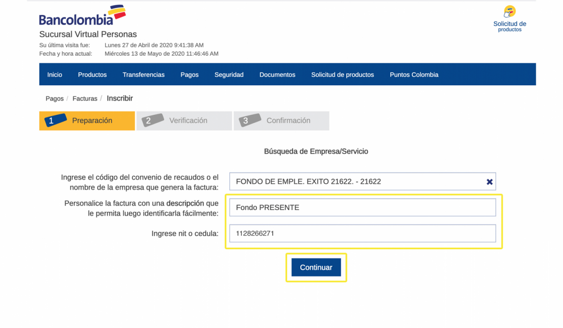
Task: Focus the FONDO DE EMPLE. EXITO company field
Action: coord(363,181)
